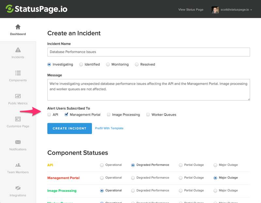This screenshot has width=261, height=203.
Task: Open the Dashboard sidebar label
Action: click(x=18, y=34)
